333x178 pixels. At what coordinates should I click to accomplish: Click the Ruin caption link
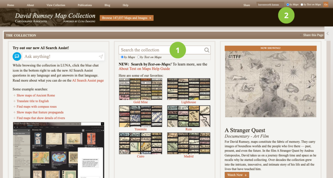[x=189, y=129]
